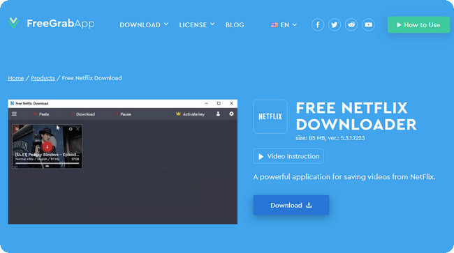The height and width of the screenshot is (253, 454).
Task: Open the FreeGrabApp logo home link
Action: (51, 23)
